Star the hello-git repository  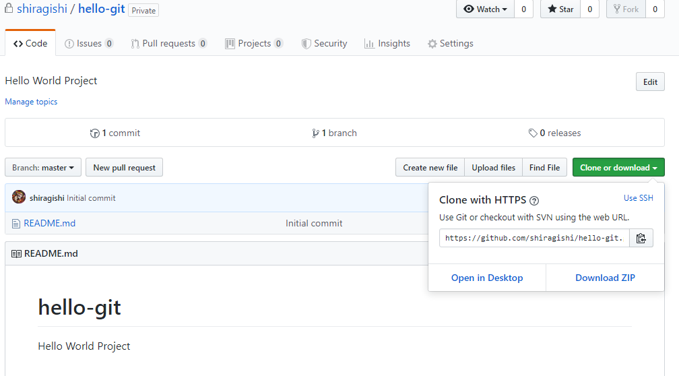[x=560, y=9]
